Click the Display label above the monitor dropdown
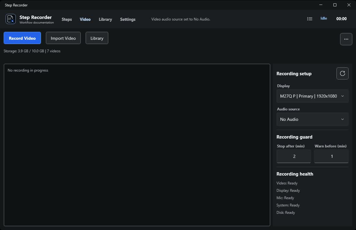This screenshot has width=356, height=230. coord(283,86)
